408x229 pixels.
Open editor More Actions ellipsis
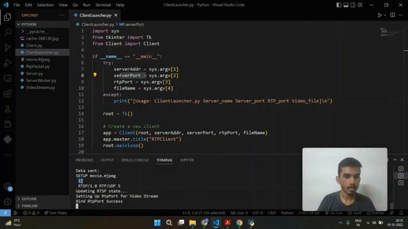pyautogui.click(x=401, y=15)
